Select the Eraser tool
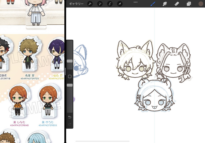The width and height of the screenshot is (205, 143). (177, 4)
